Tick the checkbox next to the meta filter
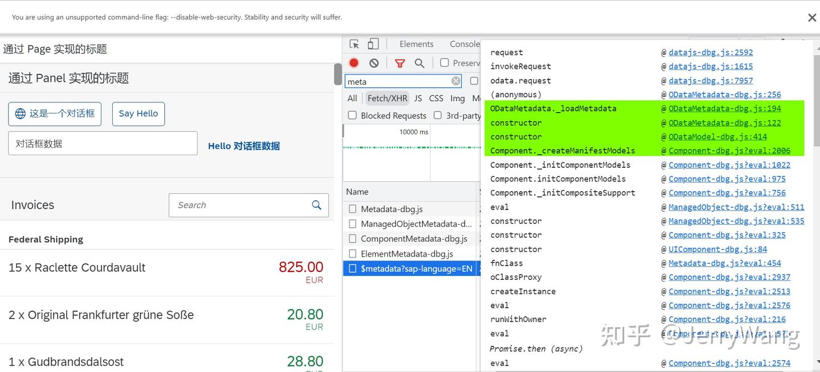This screenshot has height=372, width=820. [x=474, y=81]
